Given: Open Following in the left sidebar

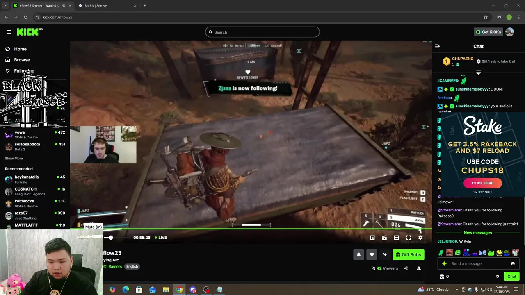Looking at the screenshot, I should (x=24, y=71).
